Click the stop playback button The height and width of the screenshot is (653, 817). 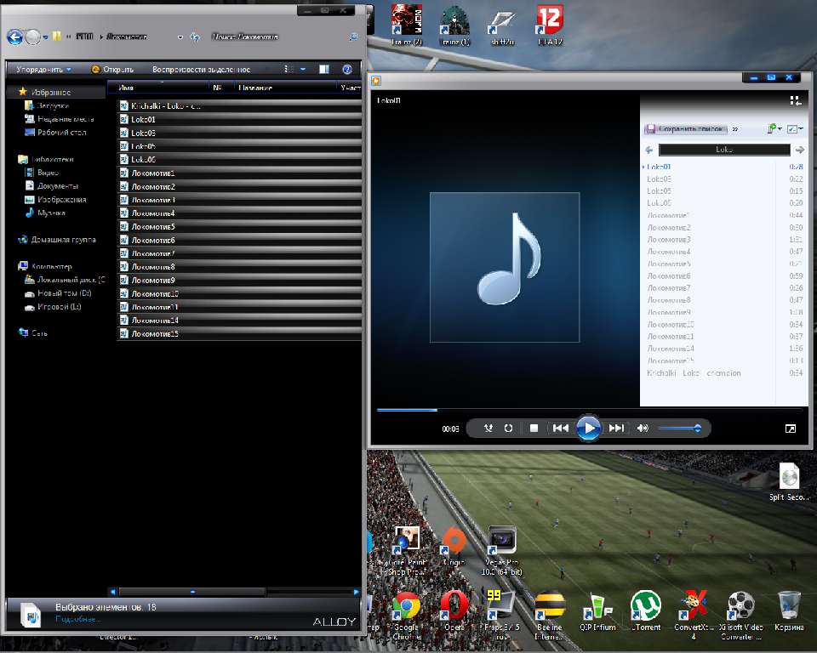click(x=534, y=429)
